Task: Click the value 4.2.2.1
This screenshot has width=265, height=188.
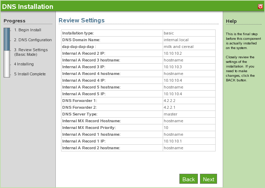Action: (x=169, y=108)
